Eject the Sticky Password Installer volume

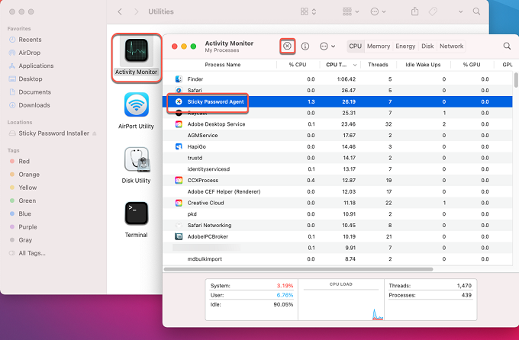95,133
